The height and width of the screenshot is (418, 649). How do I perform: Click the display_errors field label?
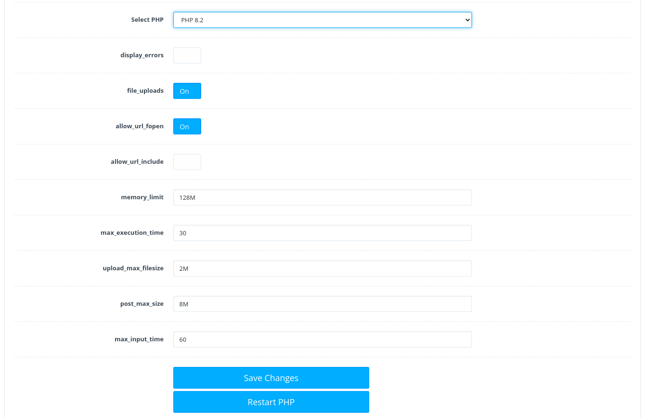point(142,55)
